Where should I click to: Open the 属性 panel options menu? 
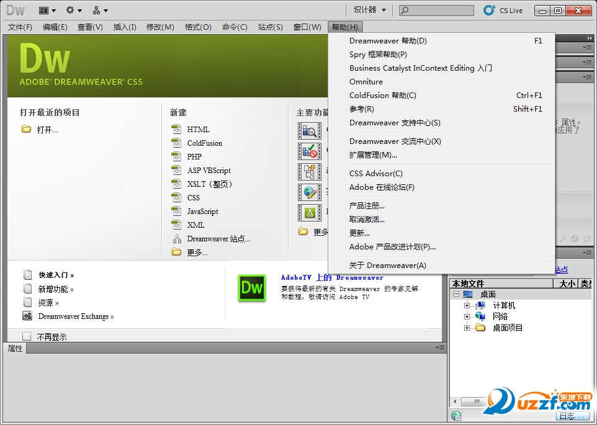(x=440, y=348)
